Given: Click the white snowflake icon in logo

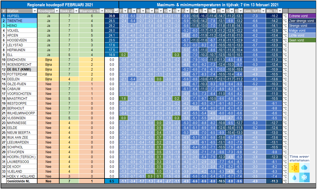Looking at the screenshot, I should pos(304,178).
